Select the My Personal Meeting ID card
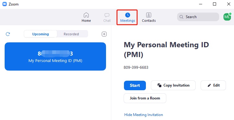Image resolution: width=234 pixels, height=120 pixels. tap(55, 56)
